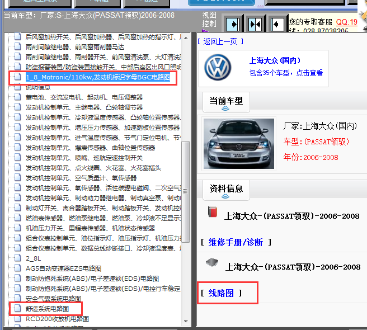
Task: Select the 资料信息 tab
Action: tap(226, 190)
